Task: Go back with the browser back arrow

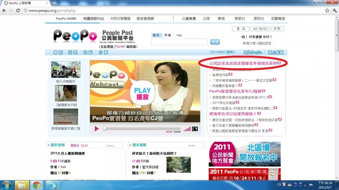Action: 4,11
